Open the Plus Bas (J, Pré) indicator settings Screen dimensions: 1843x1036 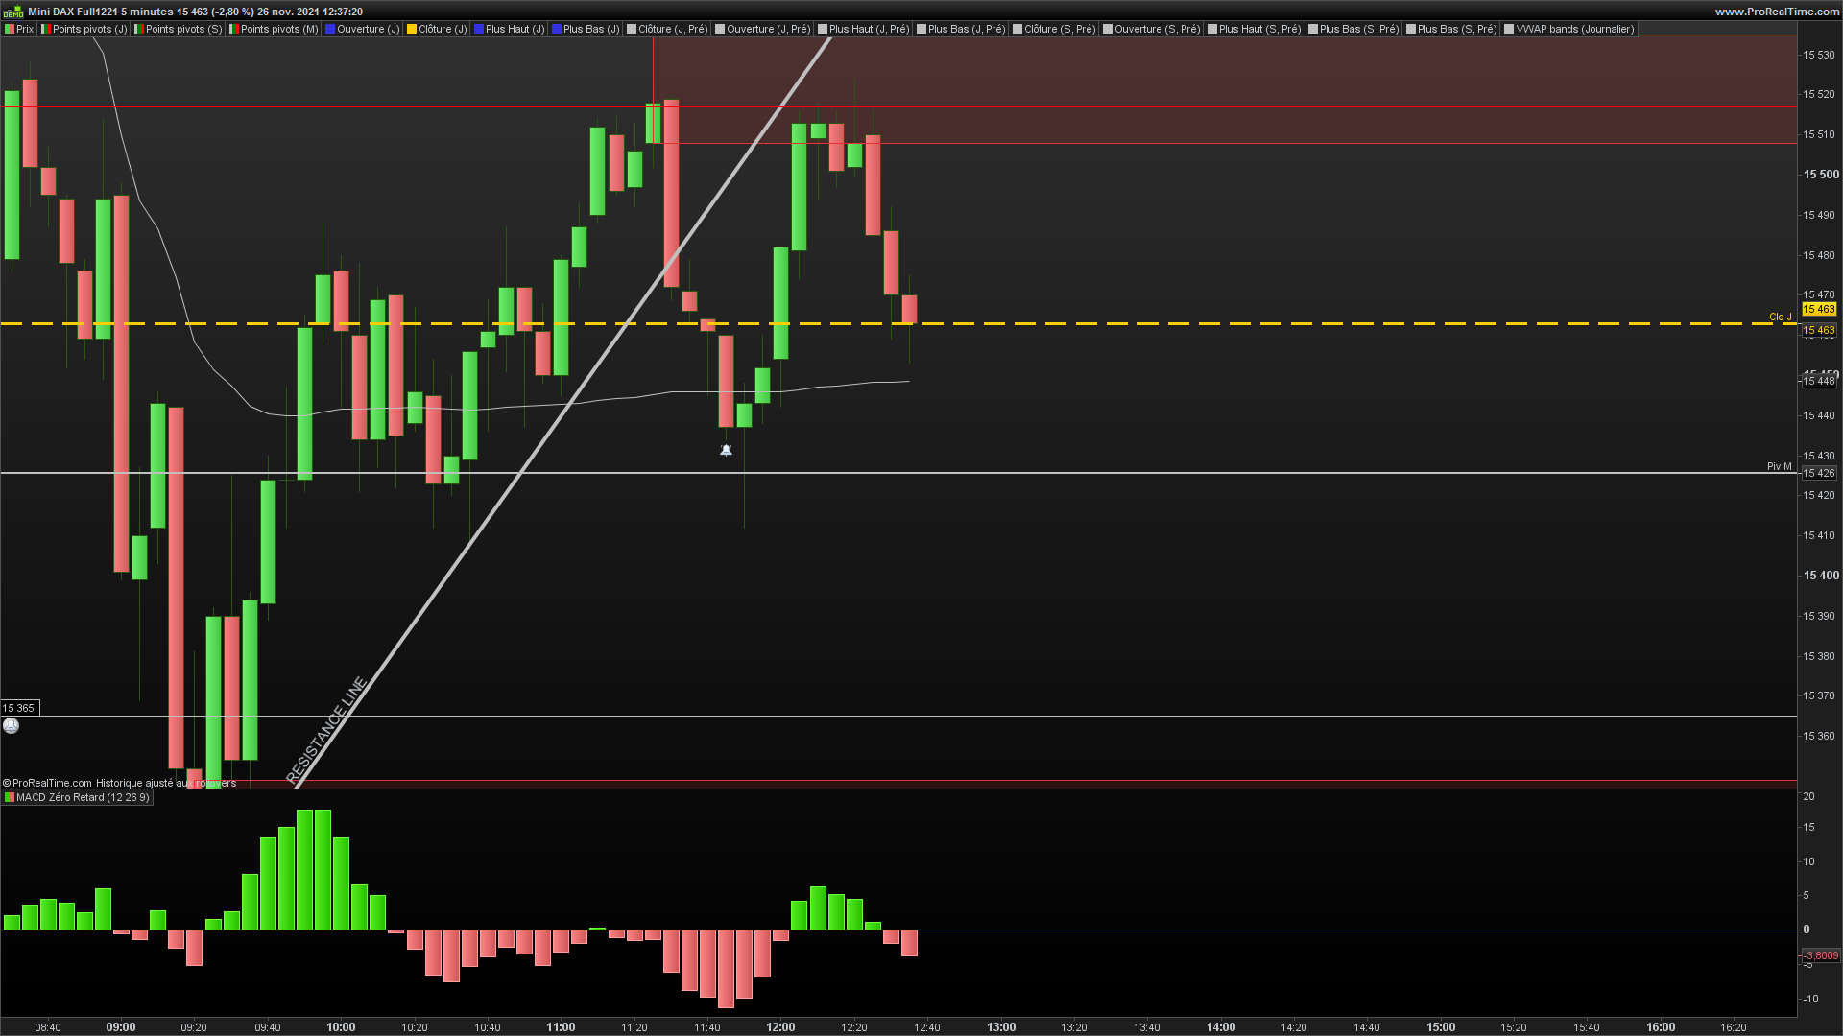[966, 29]
